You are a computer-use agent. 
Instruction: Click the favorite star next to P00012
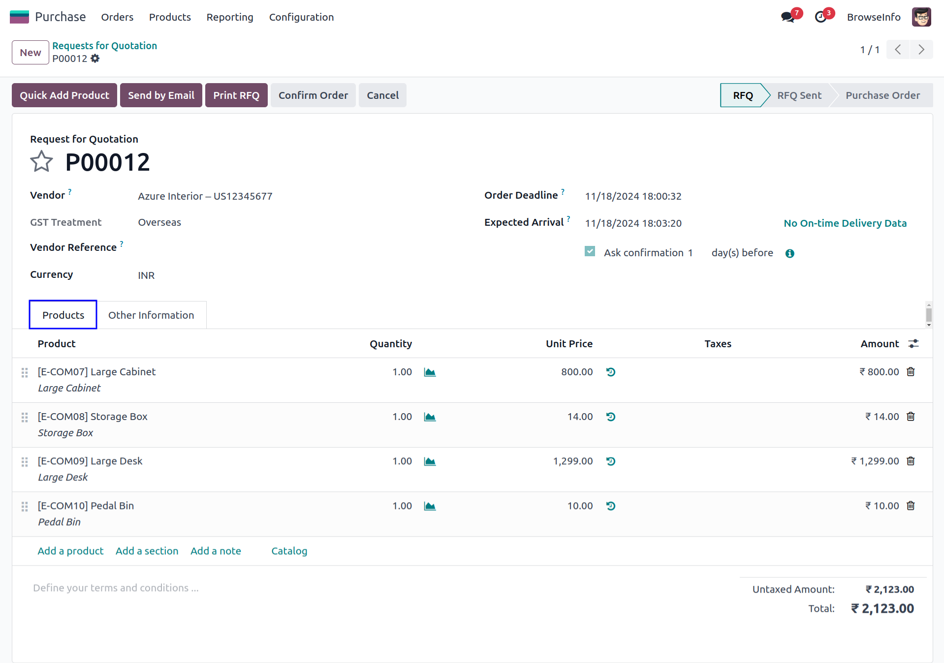tap(41, 162)
